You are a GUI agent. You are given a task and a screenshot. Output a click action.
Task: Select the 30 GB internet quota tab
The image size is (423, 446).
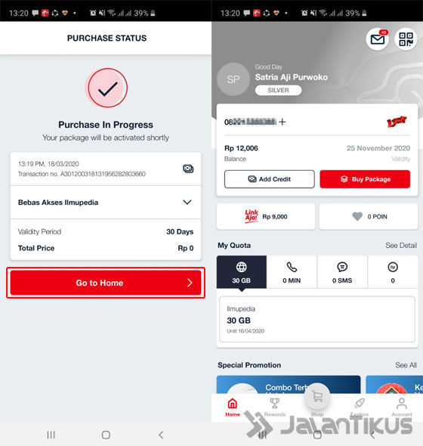point(242,272)
